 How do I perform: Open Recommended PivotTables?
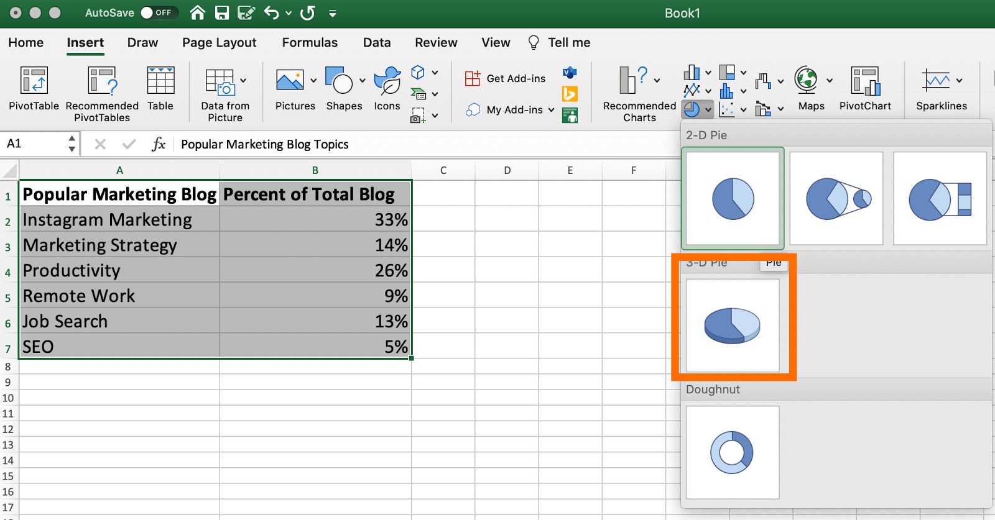click(102, 94)
